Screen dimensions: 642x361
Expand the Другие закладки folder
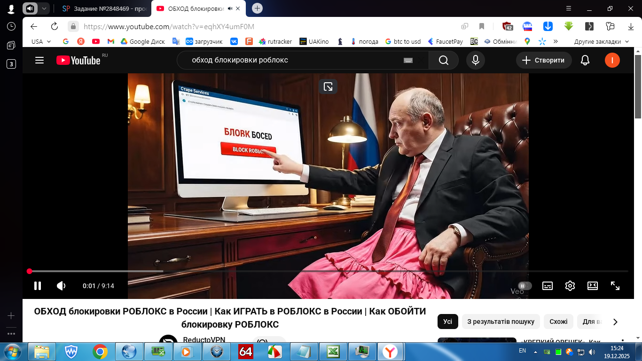click(601, 41)
